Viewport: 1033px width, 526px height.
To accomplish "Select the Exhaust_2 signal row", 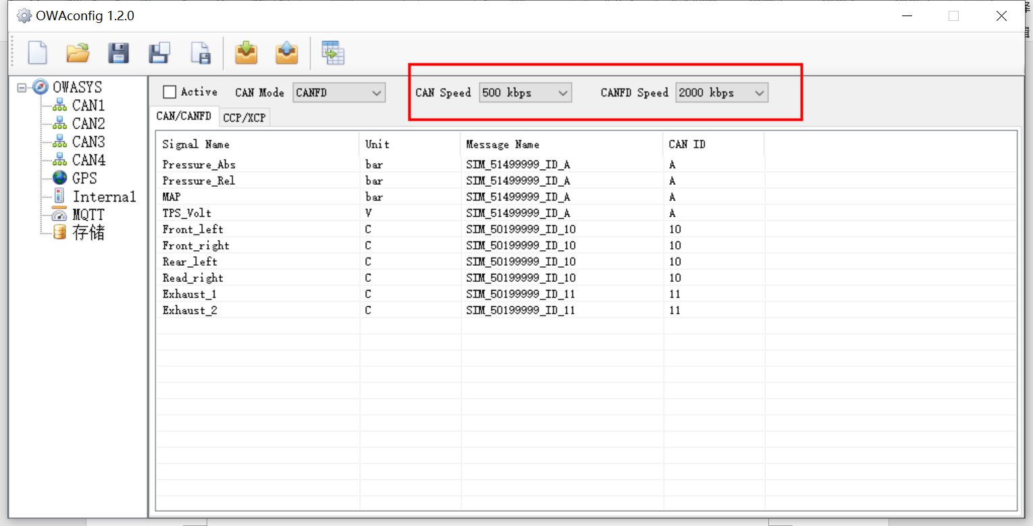I will pyautogui.click(x=586, y=310).
